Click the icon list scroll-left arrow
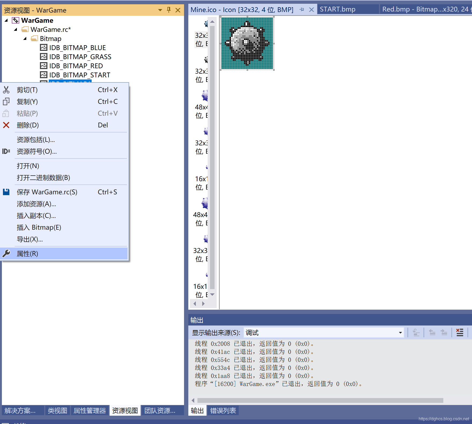 click(195, 304)
